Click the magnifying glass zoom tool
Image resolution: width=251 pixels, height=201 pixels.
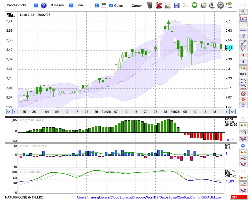[x=243, y=12]
